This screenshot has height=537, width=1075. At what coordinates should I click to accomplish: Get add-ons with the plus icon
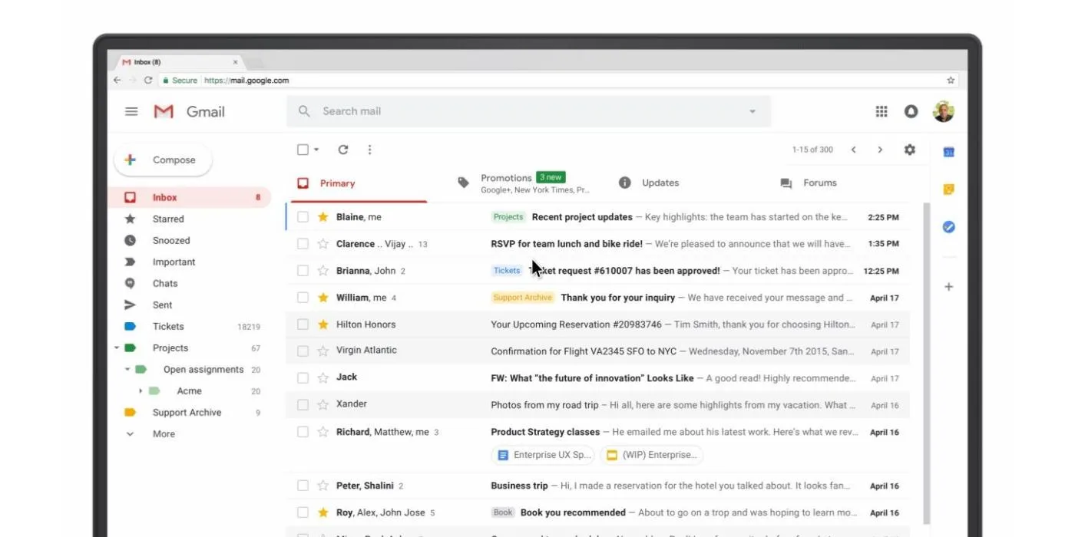pos(948,287)
